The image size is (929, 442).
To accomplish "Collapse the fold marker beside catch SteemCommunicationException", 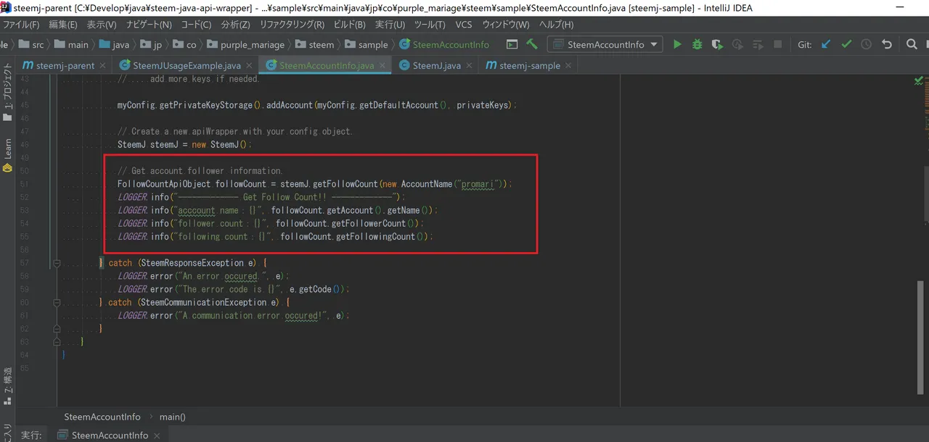I will tap(57, 302).
